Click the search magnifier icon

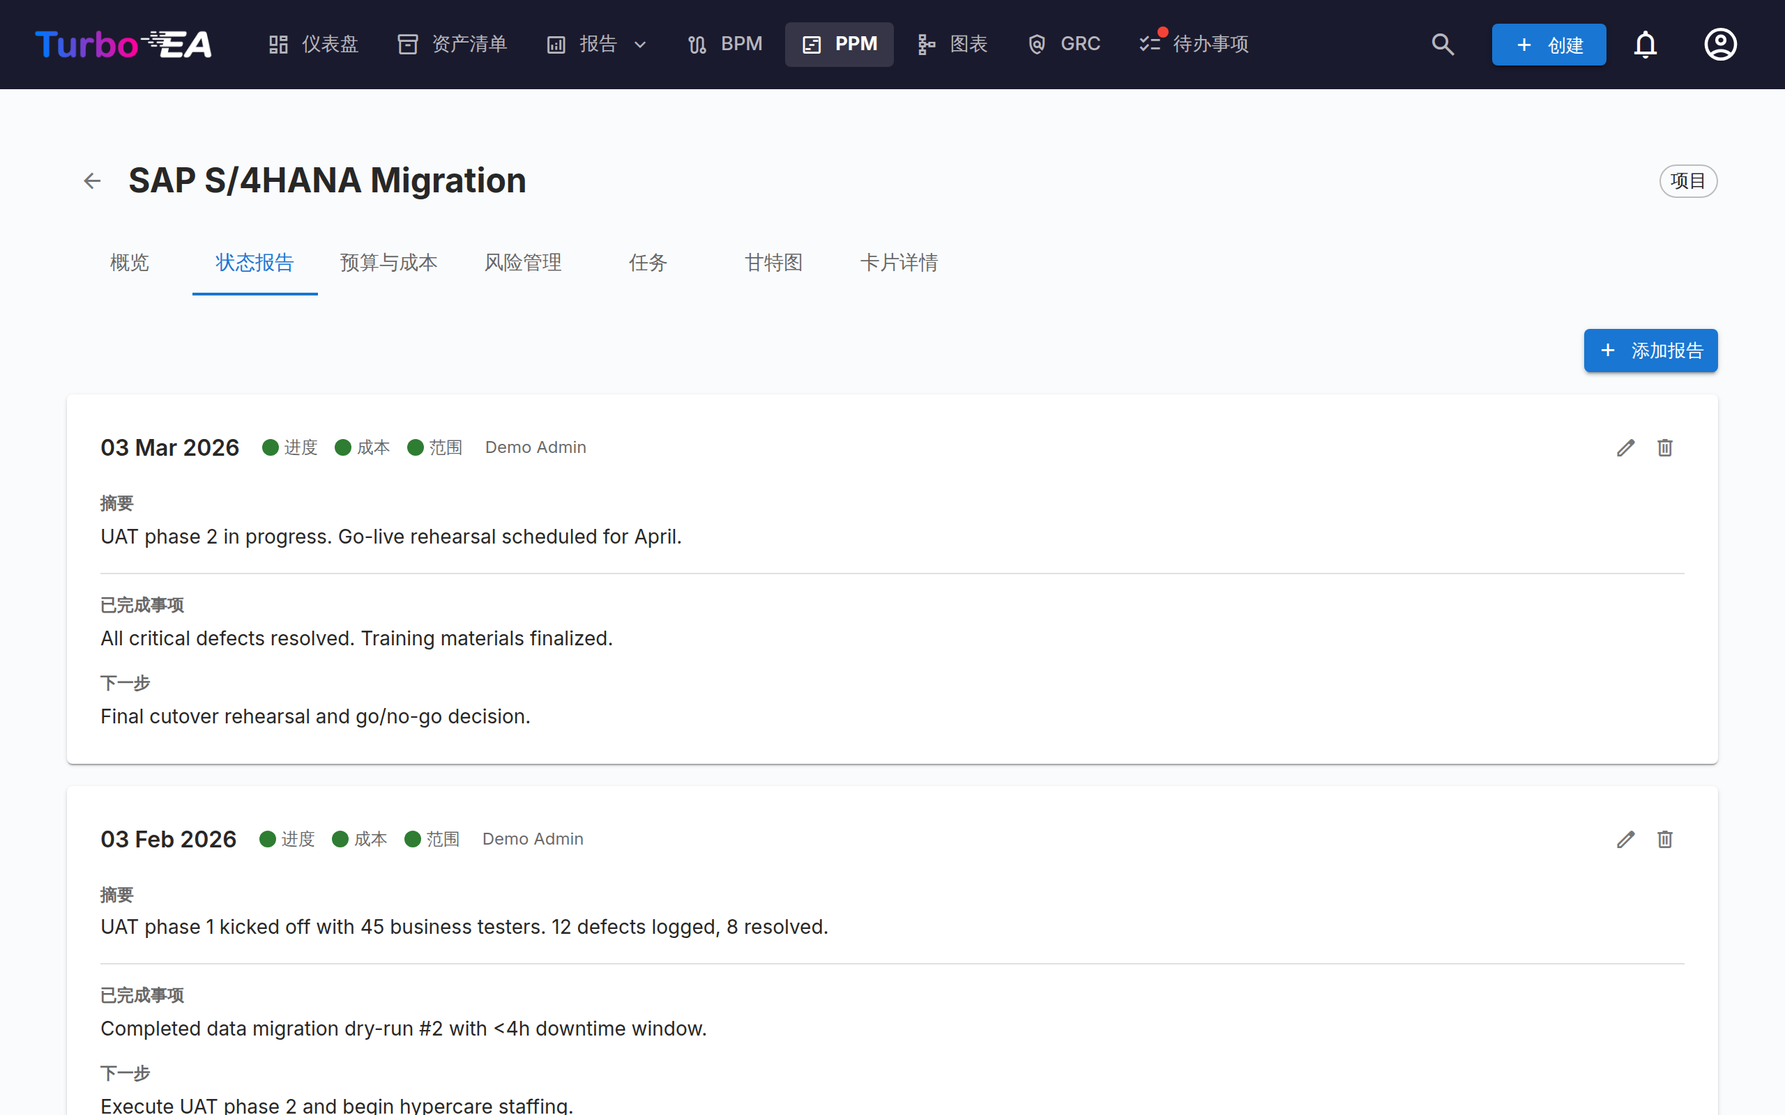coord(1443,44)
